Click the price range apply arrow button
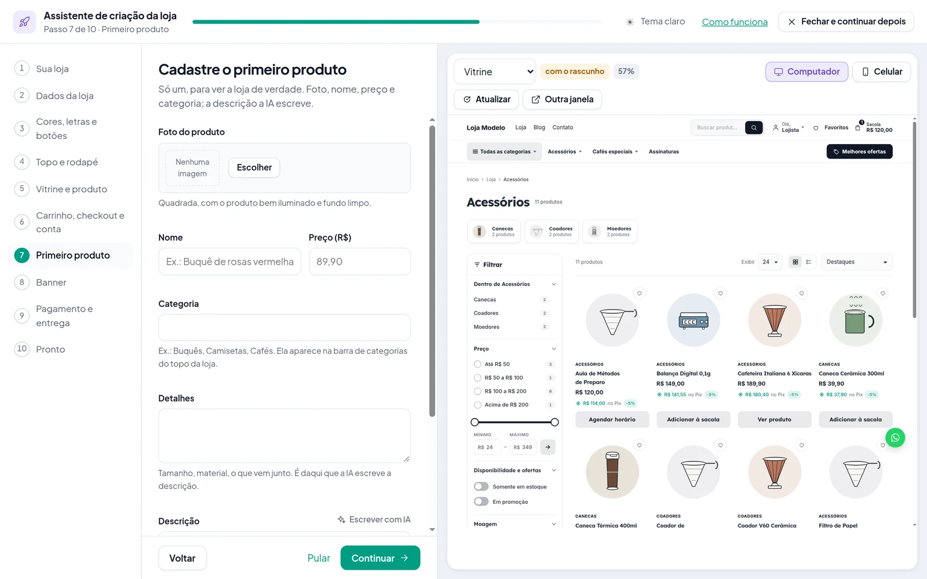927x579 pixels. pyautogui.click(x=548, y=447)
